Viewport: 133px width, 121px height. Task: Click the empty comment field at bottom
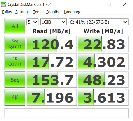pyautogui.click(x=66, y=113)
